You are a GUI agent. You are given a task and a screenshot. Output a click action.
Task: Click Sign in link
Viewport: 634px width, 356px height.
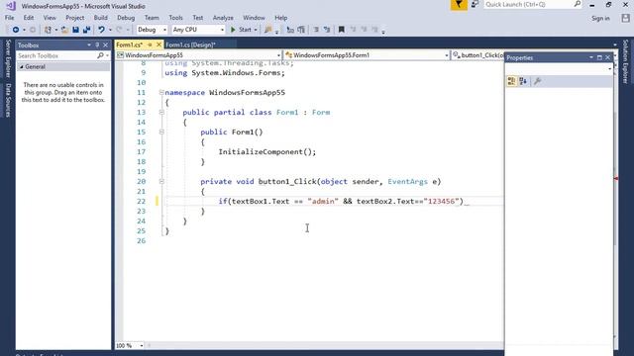click(x=600, y=18)
